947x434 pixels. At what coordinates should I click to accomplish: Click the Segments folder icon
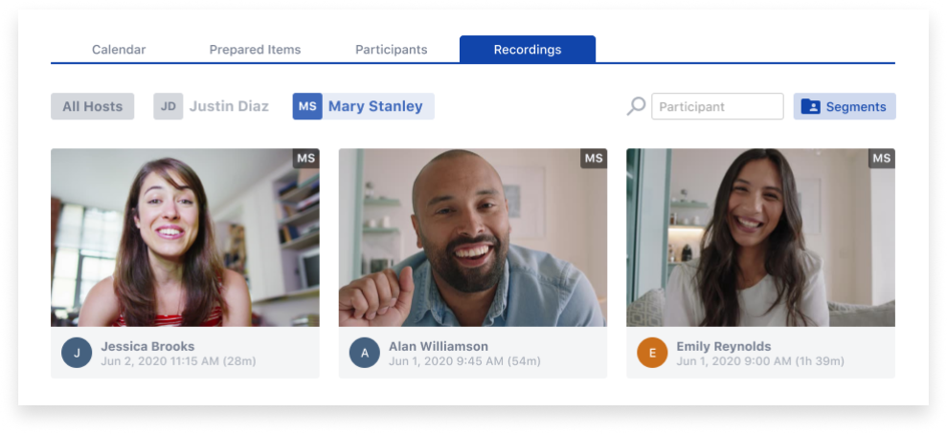(810, 107)
